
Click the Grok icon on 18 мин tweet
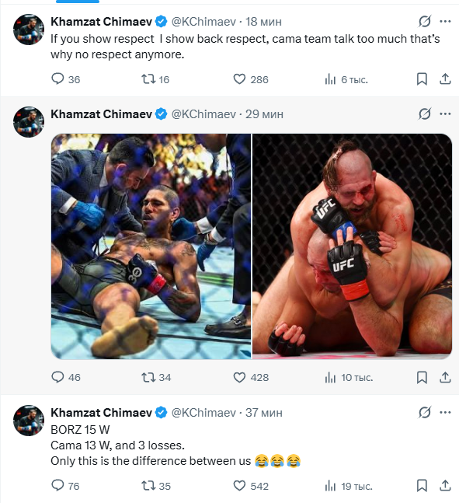click(x=425, y=22)
